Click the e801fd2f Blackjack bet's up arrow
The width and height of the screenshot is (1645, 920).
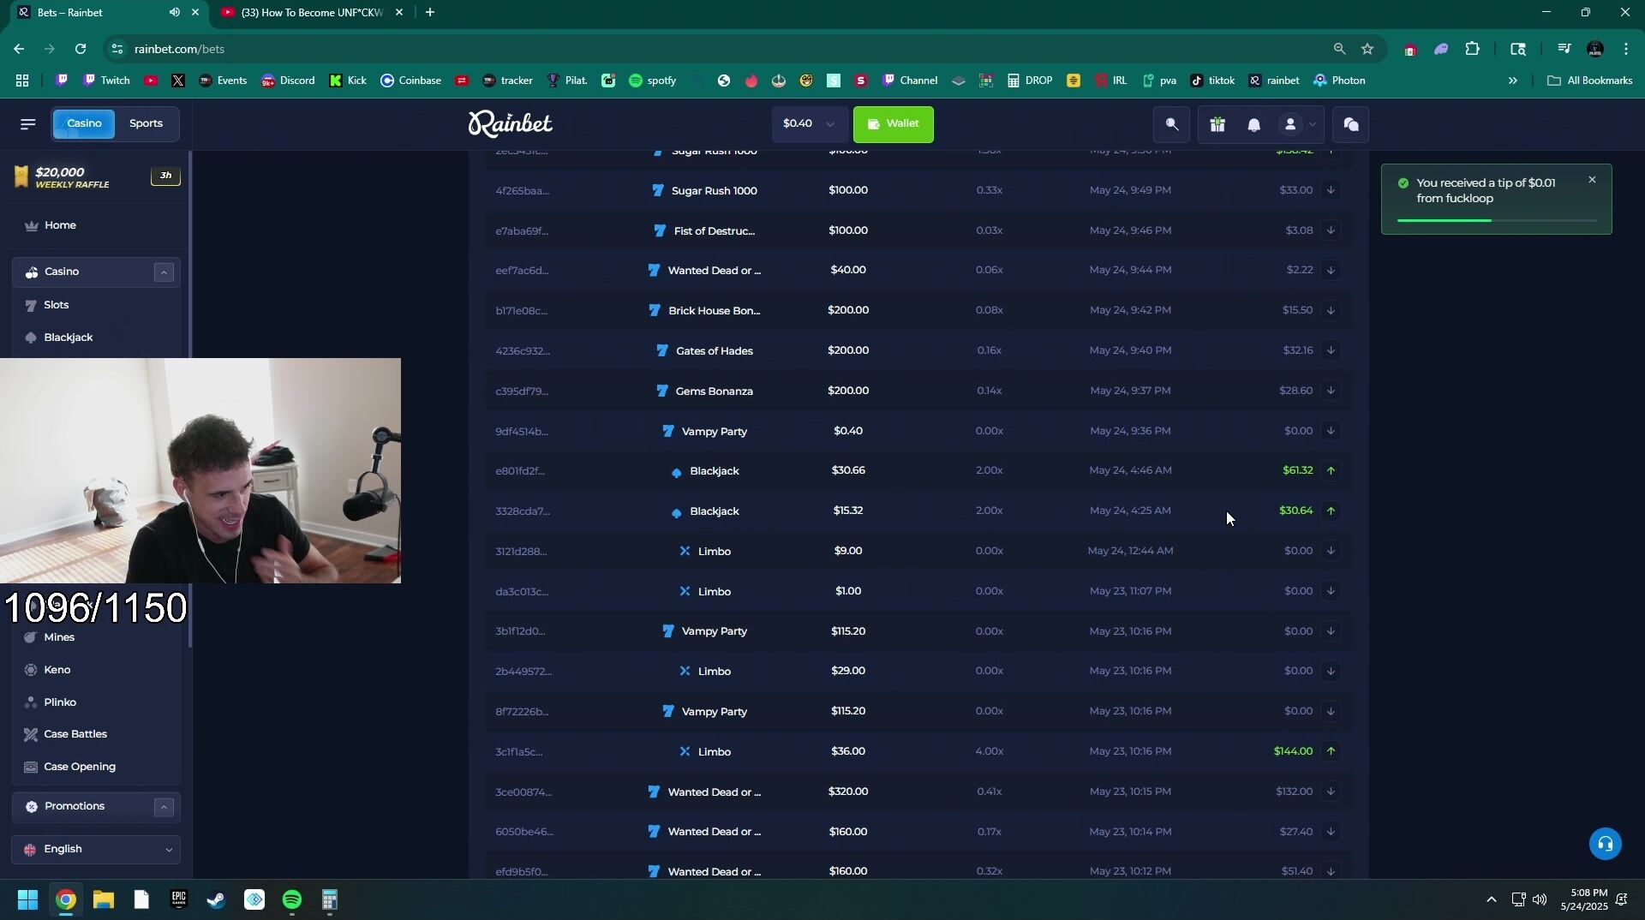pyautogui.click(x=1331, y=471)
